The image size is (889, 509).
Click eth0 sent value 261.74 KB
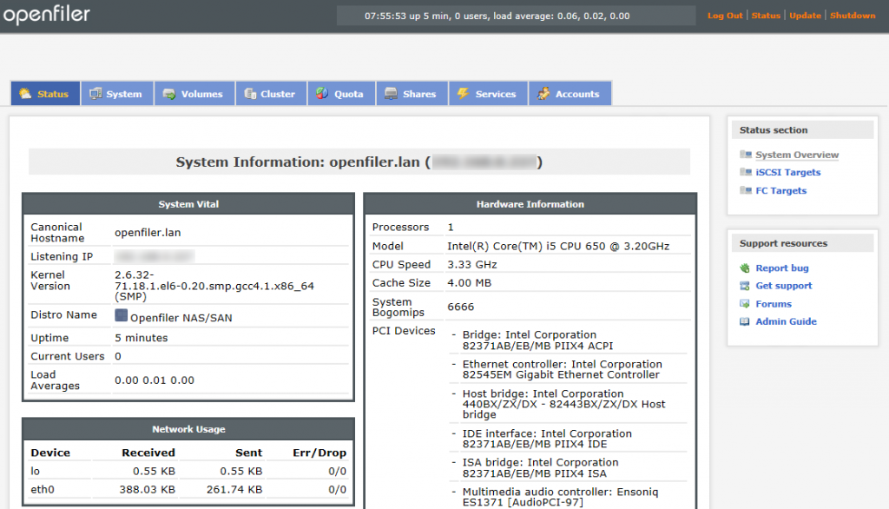coord(234,489)
